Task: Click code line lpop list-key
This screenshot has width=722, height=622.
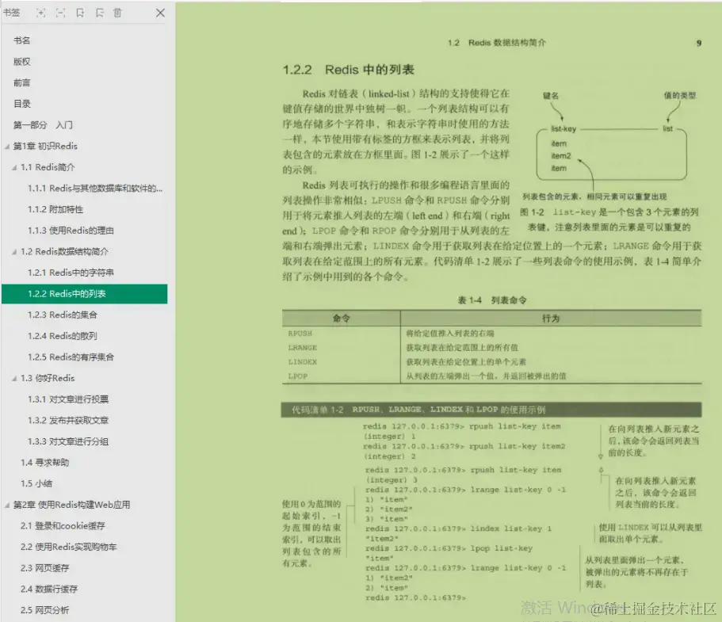Action: pos(449,548)
